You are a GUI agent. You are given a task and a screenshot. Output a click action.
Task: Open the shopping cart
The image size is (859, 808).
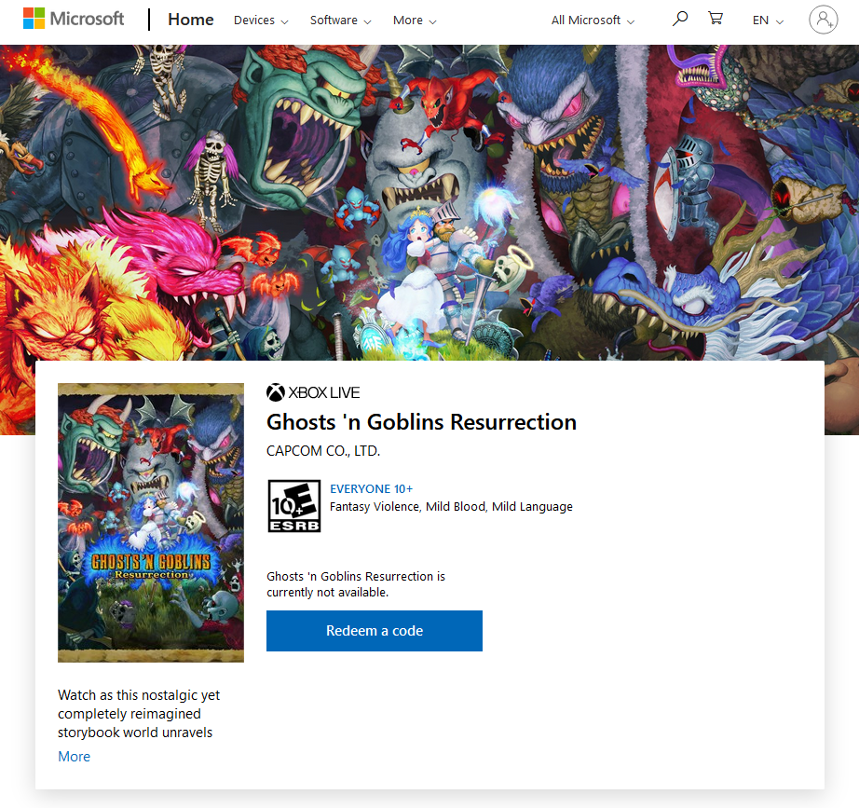pyautogui.click(x=716, y=19)
